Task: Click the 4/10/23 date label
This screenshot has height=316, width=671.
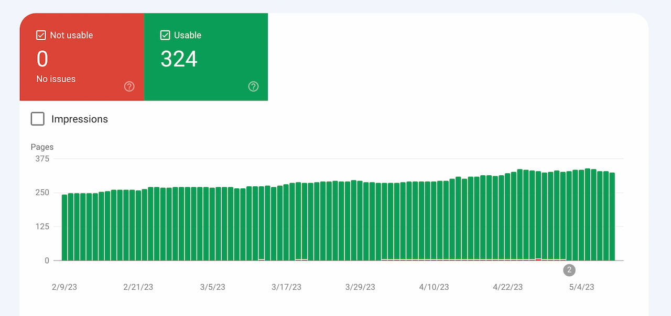Action: [434, 287]
